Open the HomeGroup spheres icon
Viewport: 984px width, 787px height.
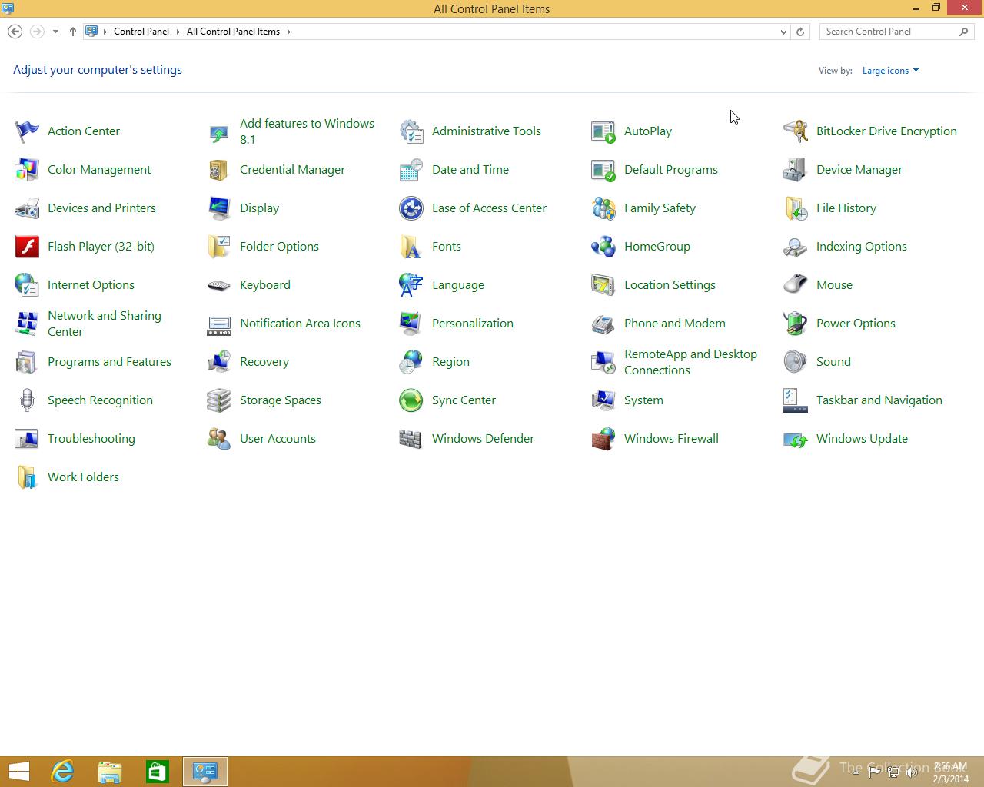point(603,247)
